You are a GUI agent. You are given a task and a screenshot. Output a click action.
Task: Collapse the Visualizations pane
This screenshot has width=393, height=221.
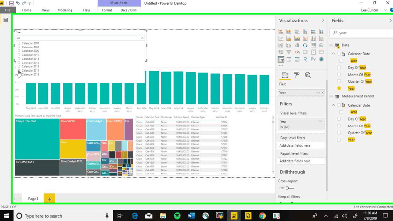coord(323,21)
